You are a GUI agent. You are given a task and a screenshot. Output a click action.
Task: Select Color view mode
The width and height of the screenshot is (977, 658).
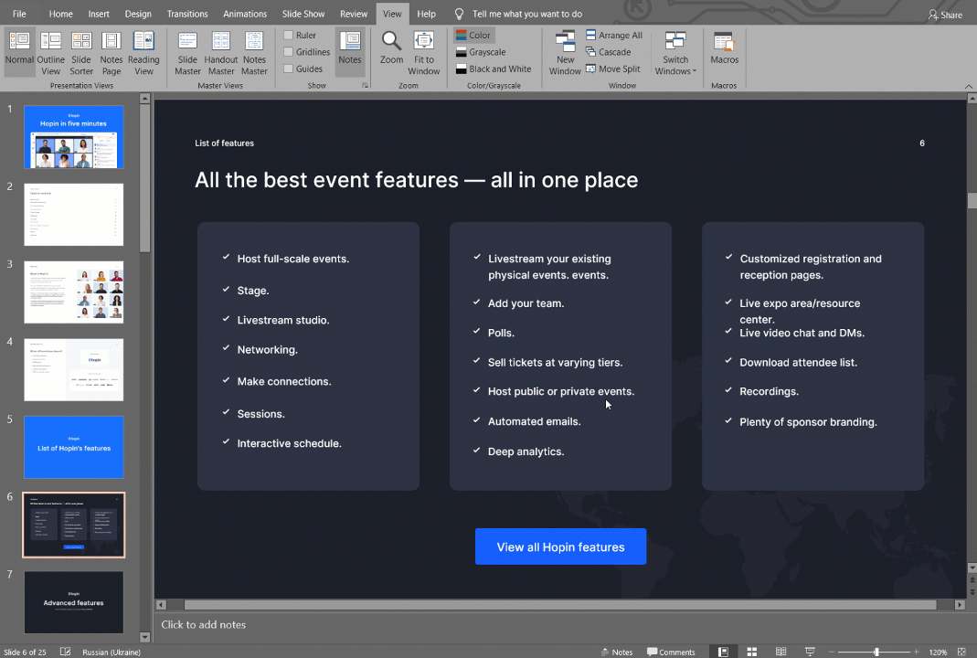coord(473,36)
